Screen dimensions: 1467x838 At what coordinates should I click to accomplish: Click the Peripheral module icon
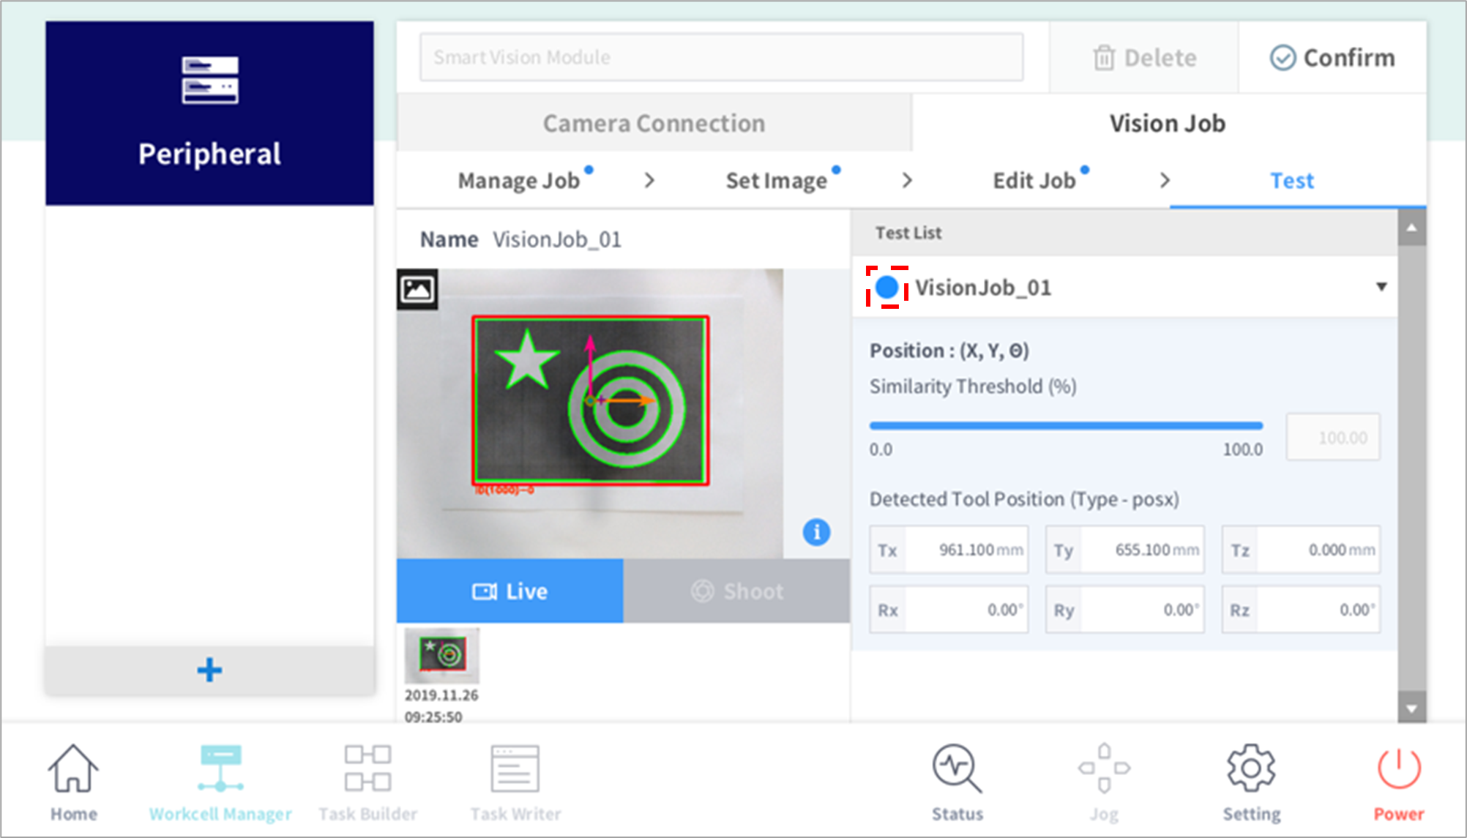click(x=209, y=81)
